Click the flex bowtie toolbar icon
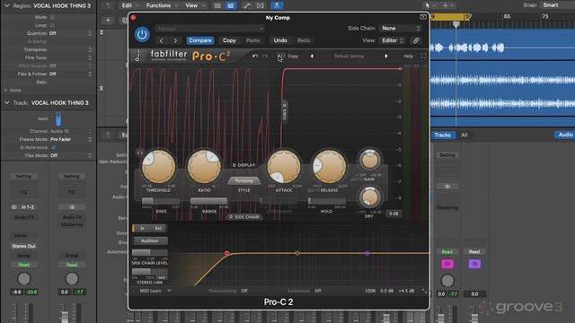575x323 pixels. 260,5
